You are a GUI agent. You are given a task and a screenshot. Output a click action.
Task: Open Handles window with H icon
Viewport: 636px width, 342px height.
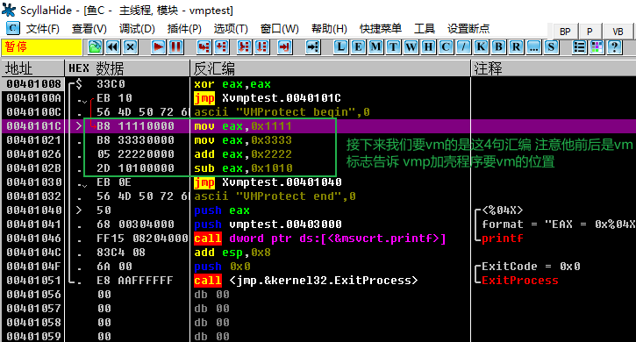428,47
